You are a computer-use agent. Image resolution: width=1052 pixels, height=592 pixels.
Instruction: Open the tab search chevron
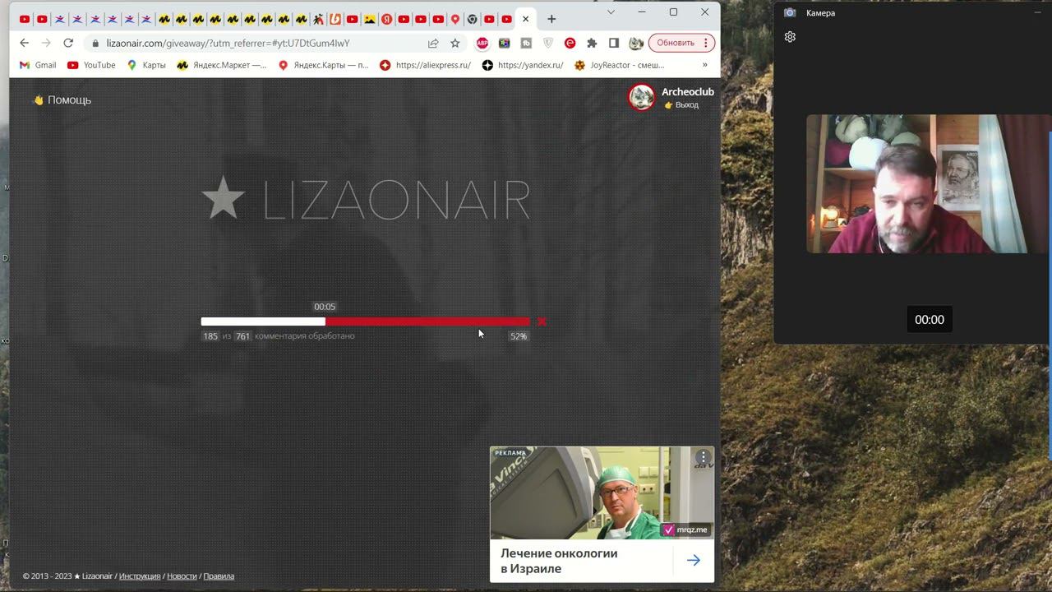tap(611, 12)
